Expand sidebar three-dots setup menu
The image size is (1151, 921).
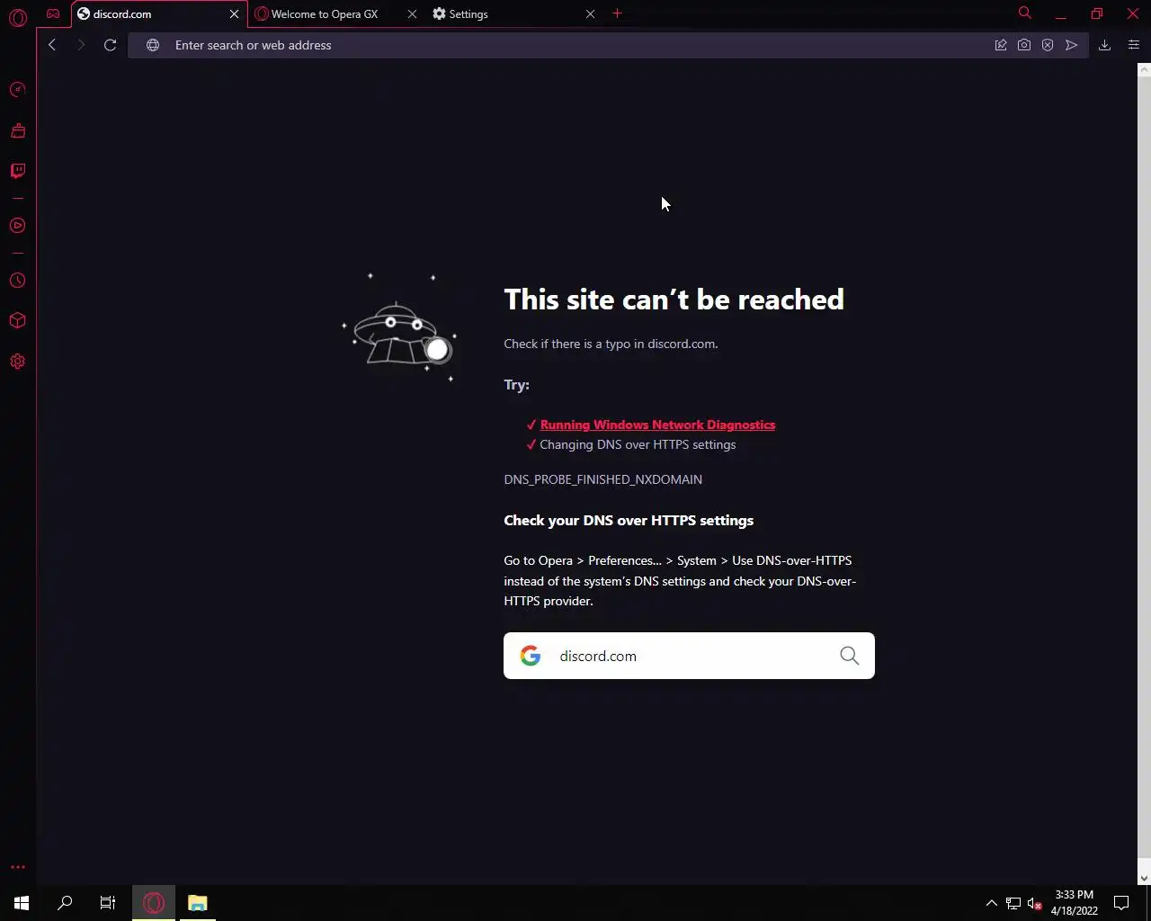17,867
